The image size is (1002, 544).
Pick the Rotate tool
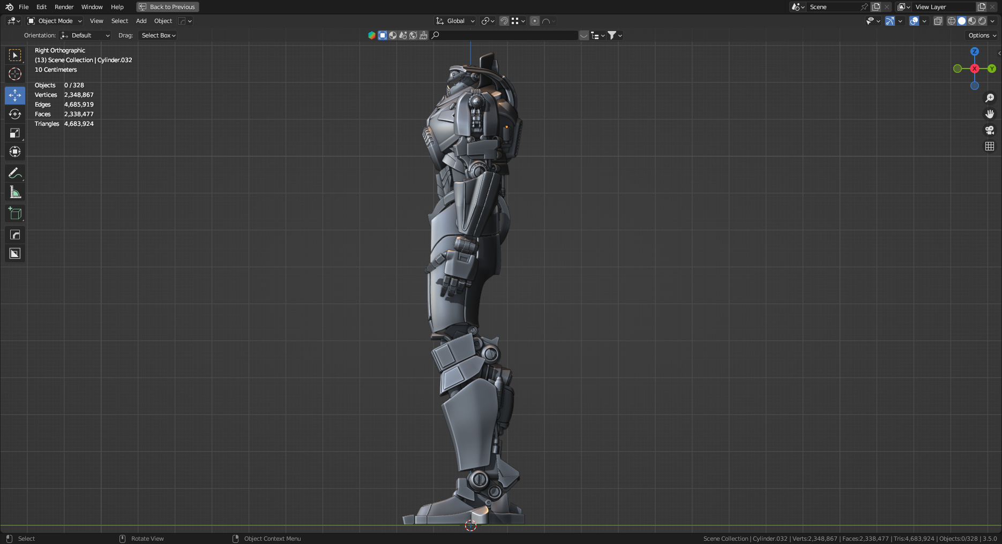pos(15,114)
